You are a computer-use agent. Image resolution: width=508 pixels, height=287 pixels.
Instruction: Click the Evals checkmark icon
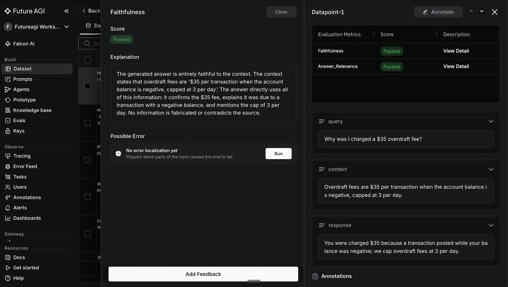click(x=8, y=121)
